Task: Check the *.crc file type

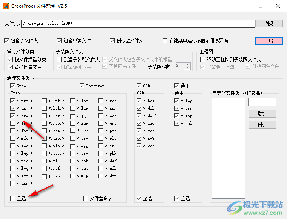Action: coord(73,153)
